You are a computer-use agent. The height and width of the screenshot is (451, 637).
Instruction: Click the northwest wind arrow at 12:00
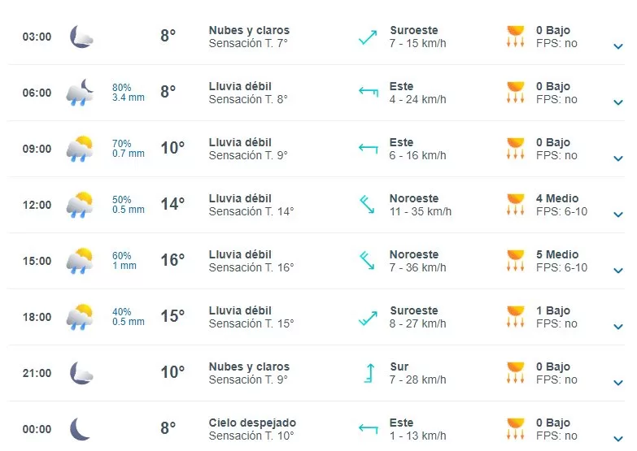pos(368,205)
